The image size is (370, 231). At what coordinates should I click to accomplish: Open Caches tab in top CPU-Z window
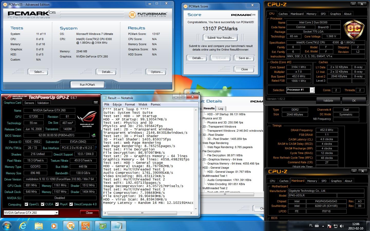[283, 14]
